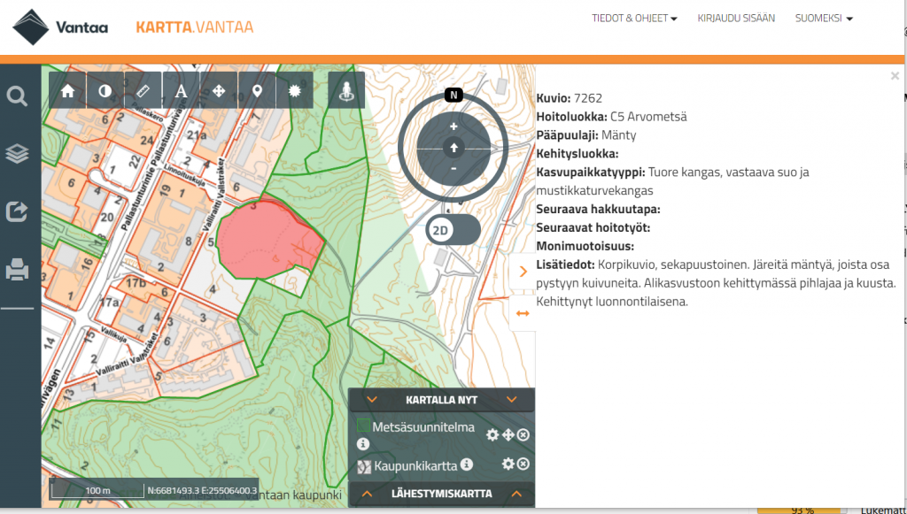Select the ruler measuring tool
The image size is (907, 514).
tap(143, 90)
